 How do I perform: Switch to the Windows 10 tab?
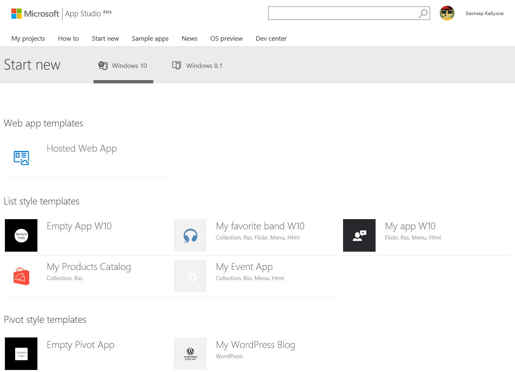point(123,65)
